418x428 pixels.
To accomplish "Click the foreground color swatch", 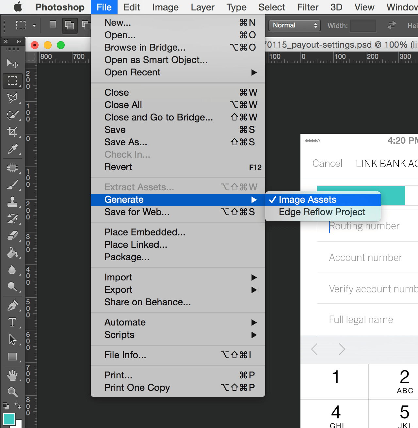I will coord(9,419).
